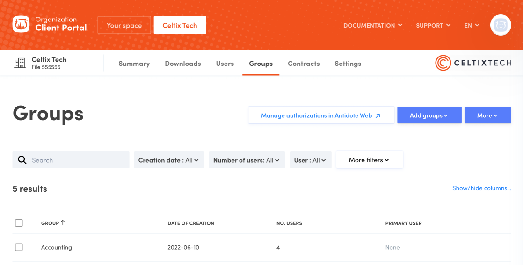Screen dimensions: 523x265
Task: Select the Your space button
Action: [x=124, y=25]
